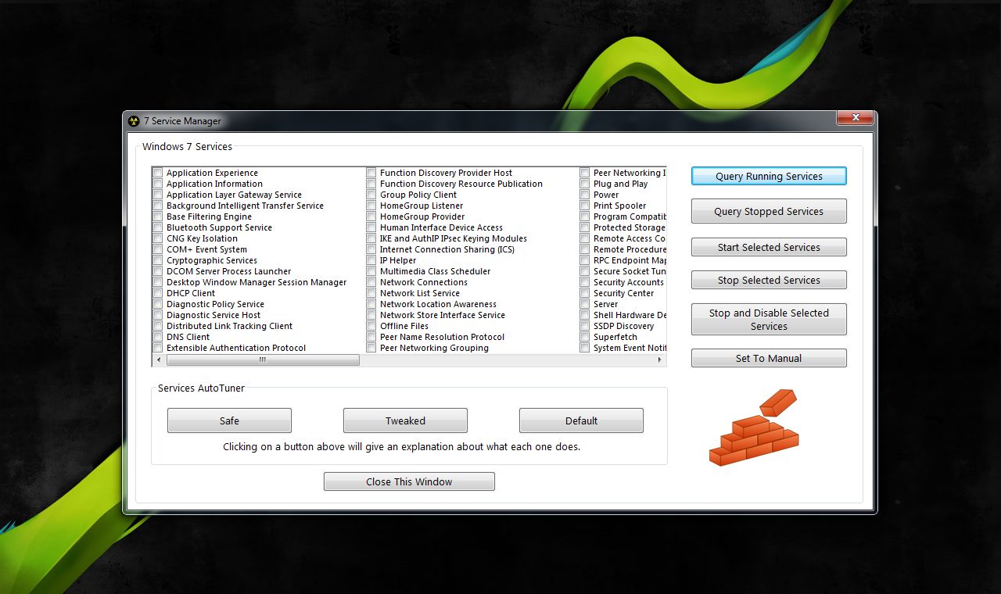
Task: Click Stop Selected Services
Action: click(x=769, y=280)
